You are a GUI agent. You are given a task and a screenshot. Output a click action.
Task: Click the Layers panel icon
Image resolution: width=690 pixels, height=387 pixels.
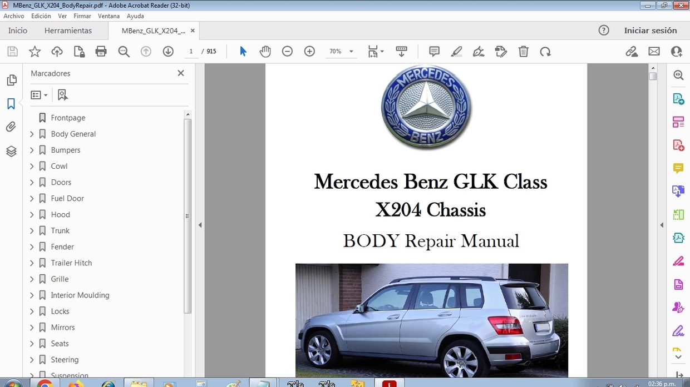[x=11, y=151]
